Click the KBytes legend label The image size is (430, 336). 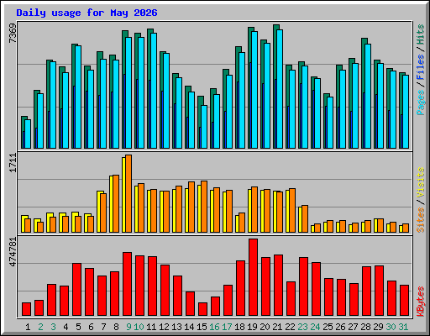click(421, 302)
